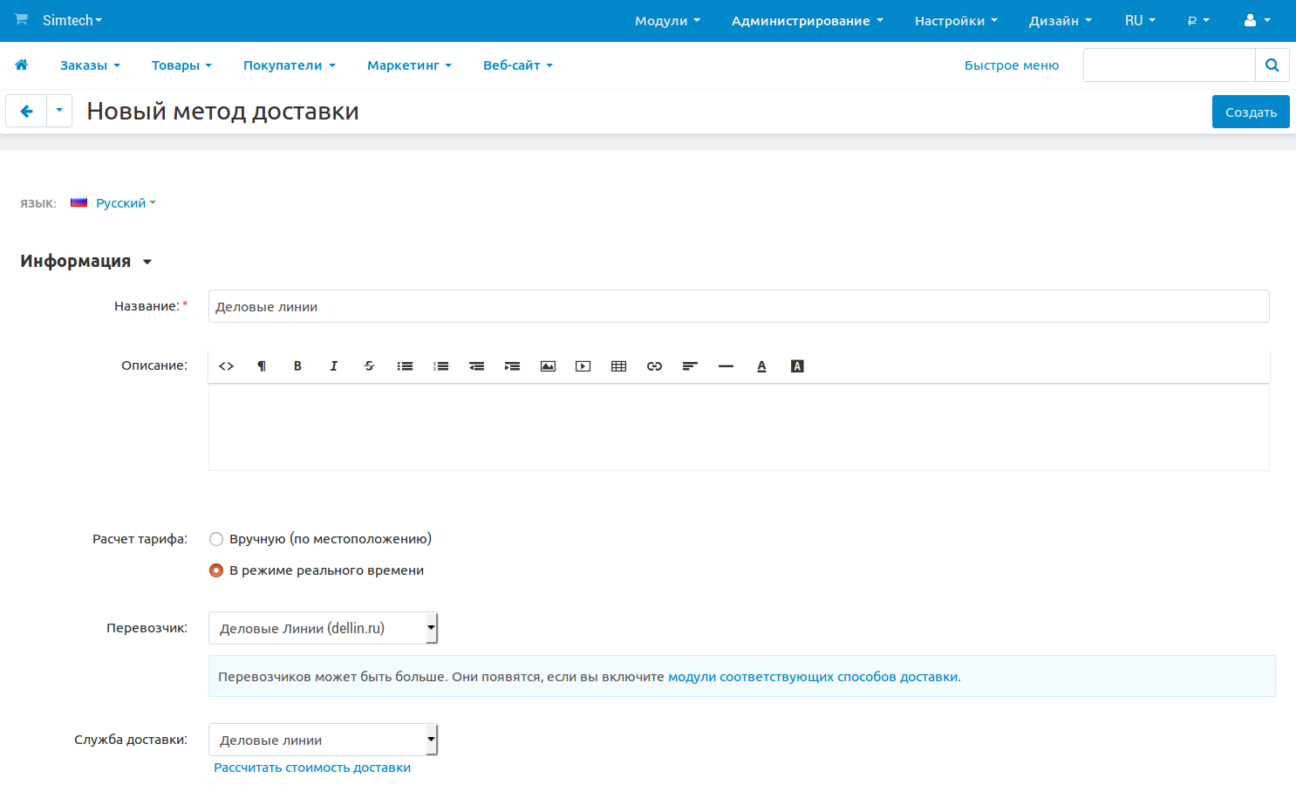Click the back arrow button
The height and width of the screenshot is (785, 1296).
click(26, 112)
